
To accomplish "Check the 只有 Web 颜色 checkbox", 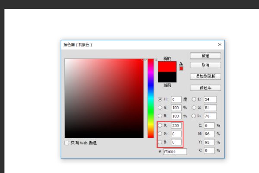I will click(67, 143).
